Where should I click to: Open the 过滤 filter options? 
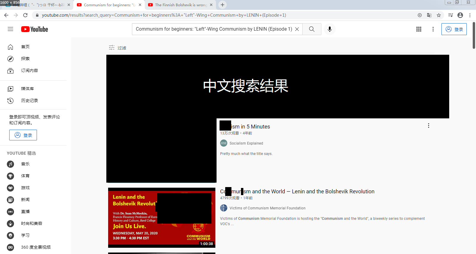[118, 48]
